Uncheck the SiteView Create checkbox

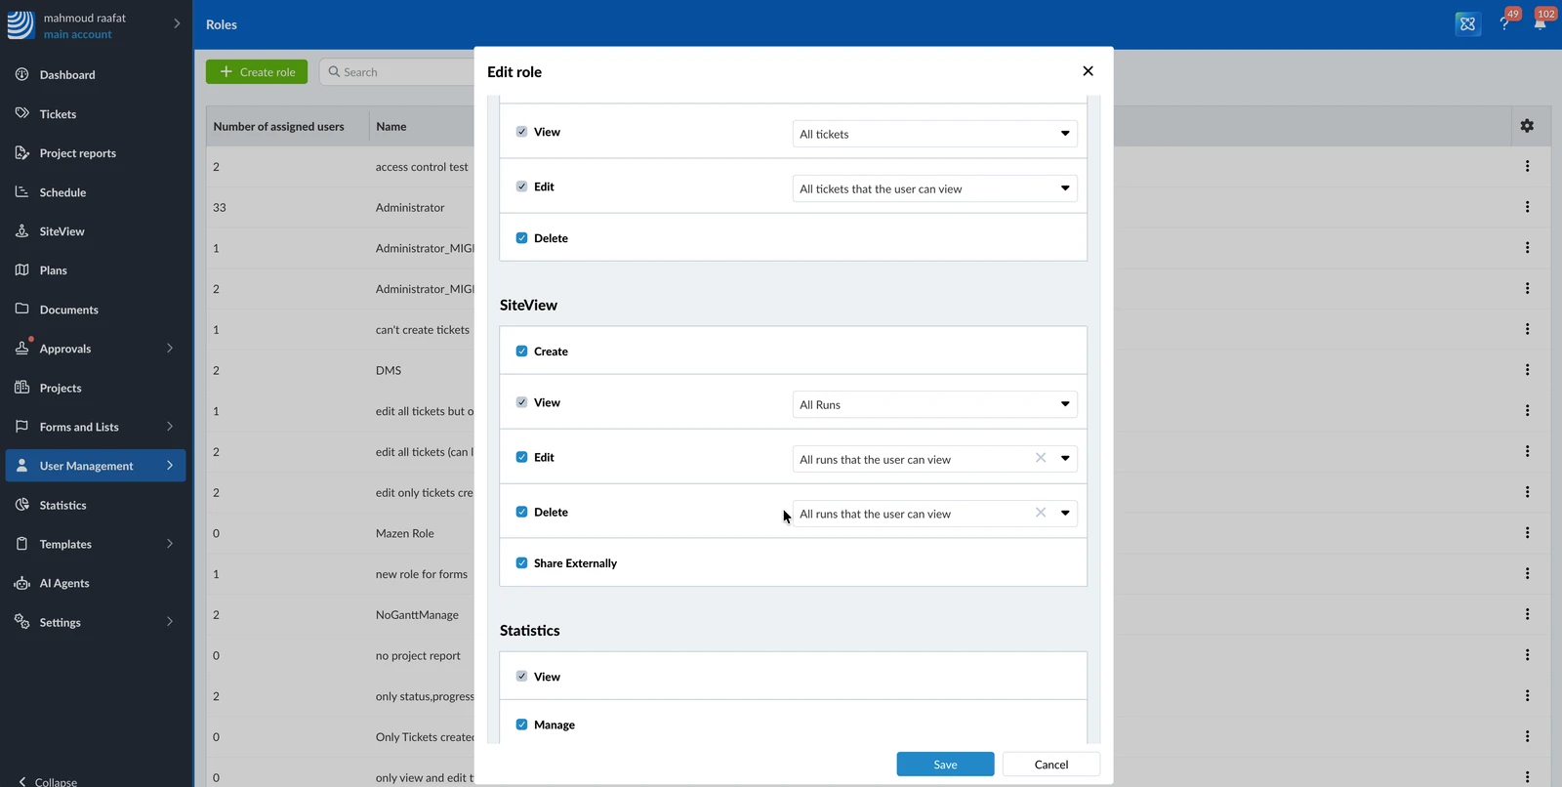pyautogui.click(x=521, y=352)
